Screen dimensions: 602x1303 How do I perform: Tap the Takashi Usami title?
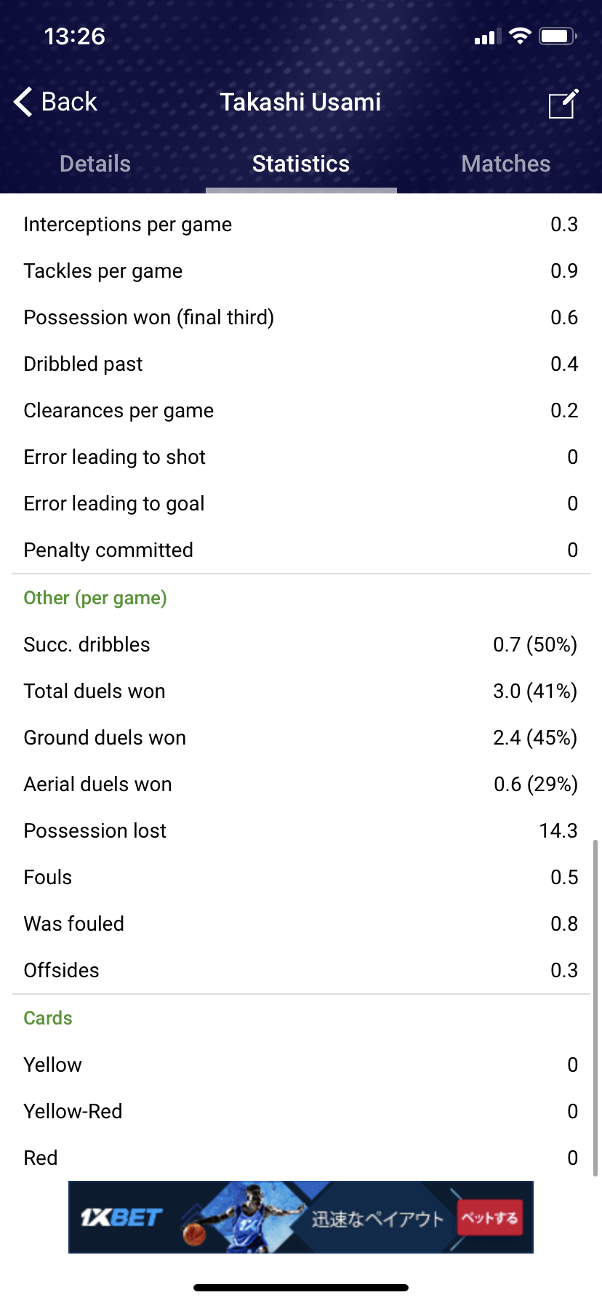point(300,102)
